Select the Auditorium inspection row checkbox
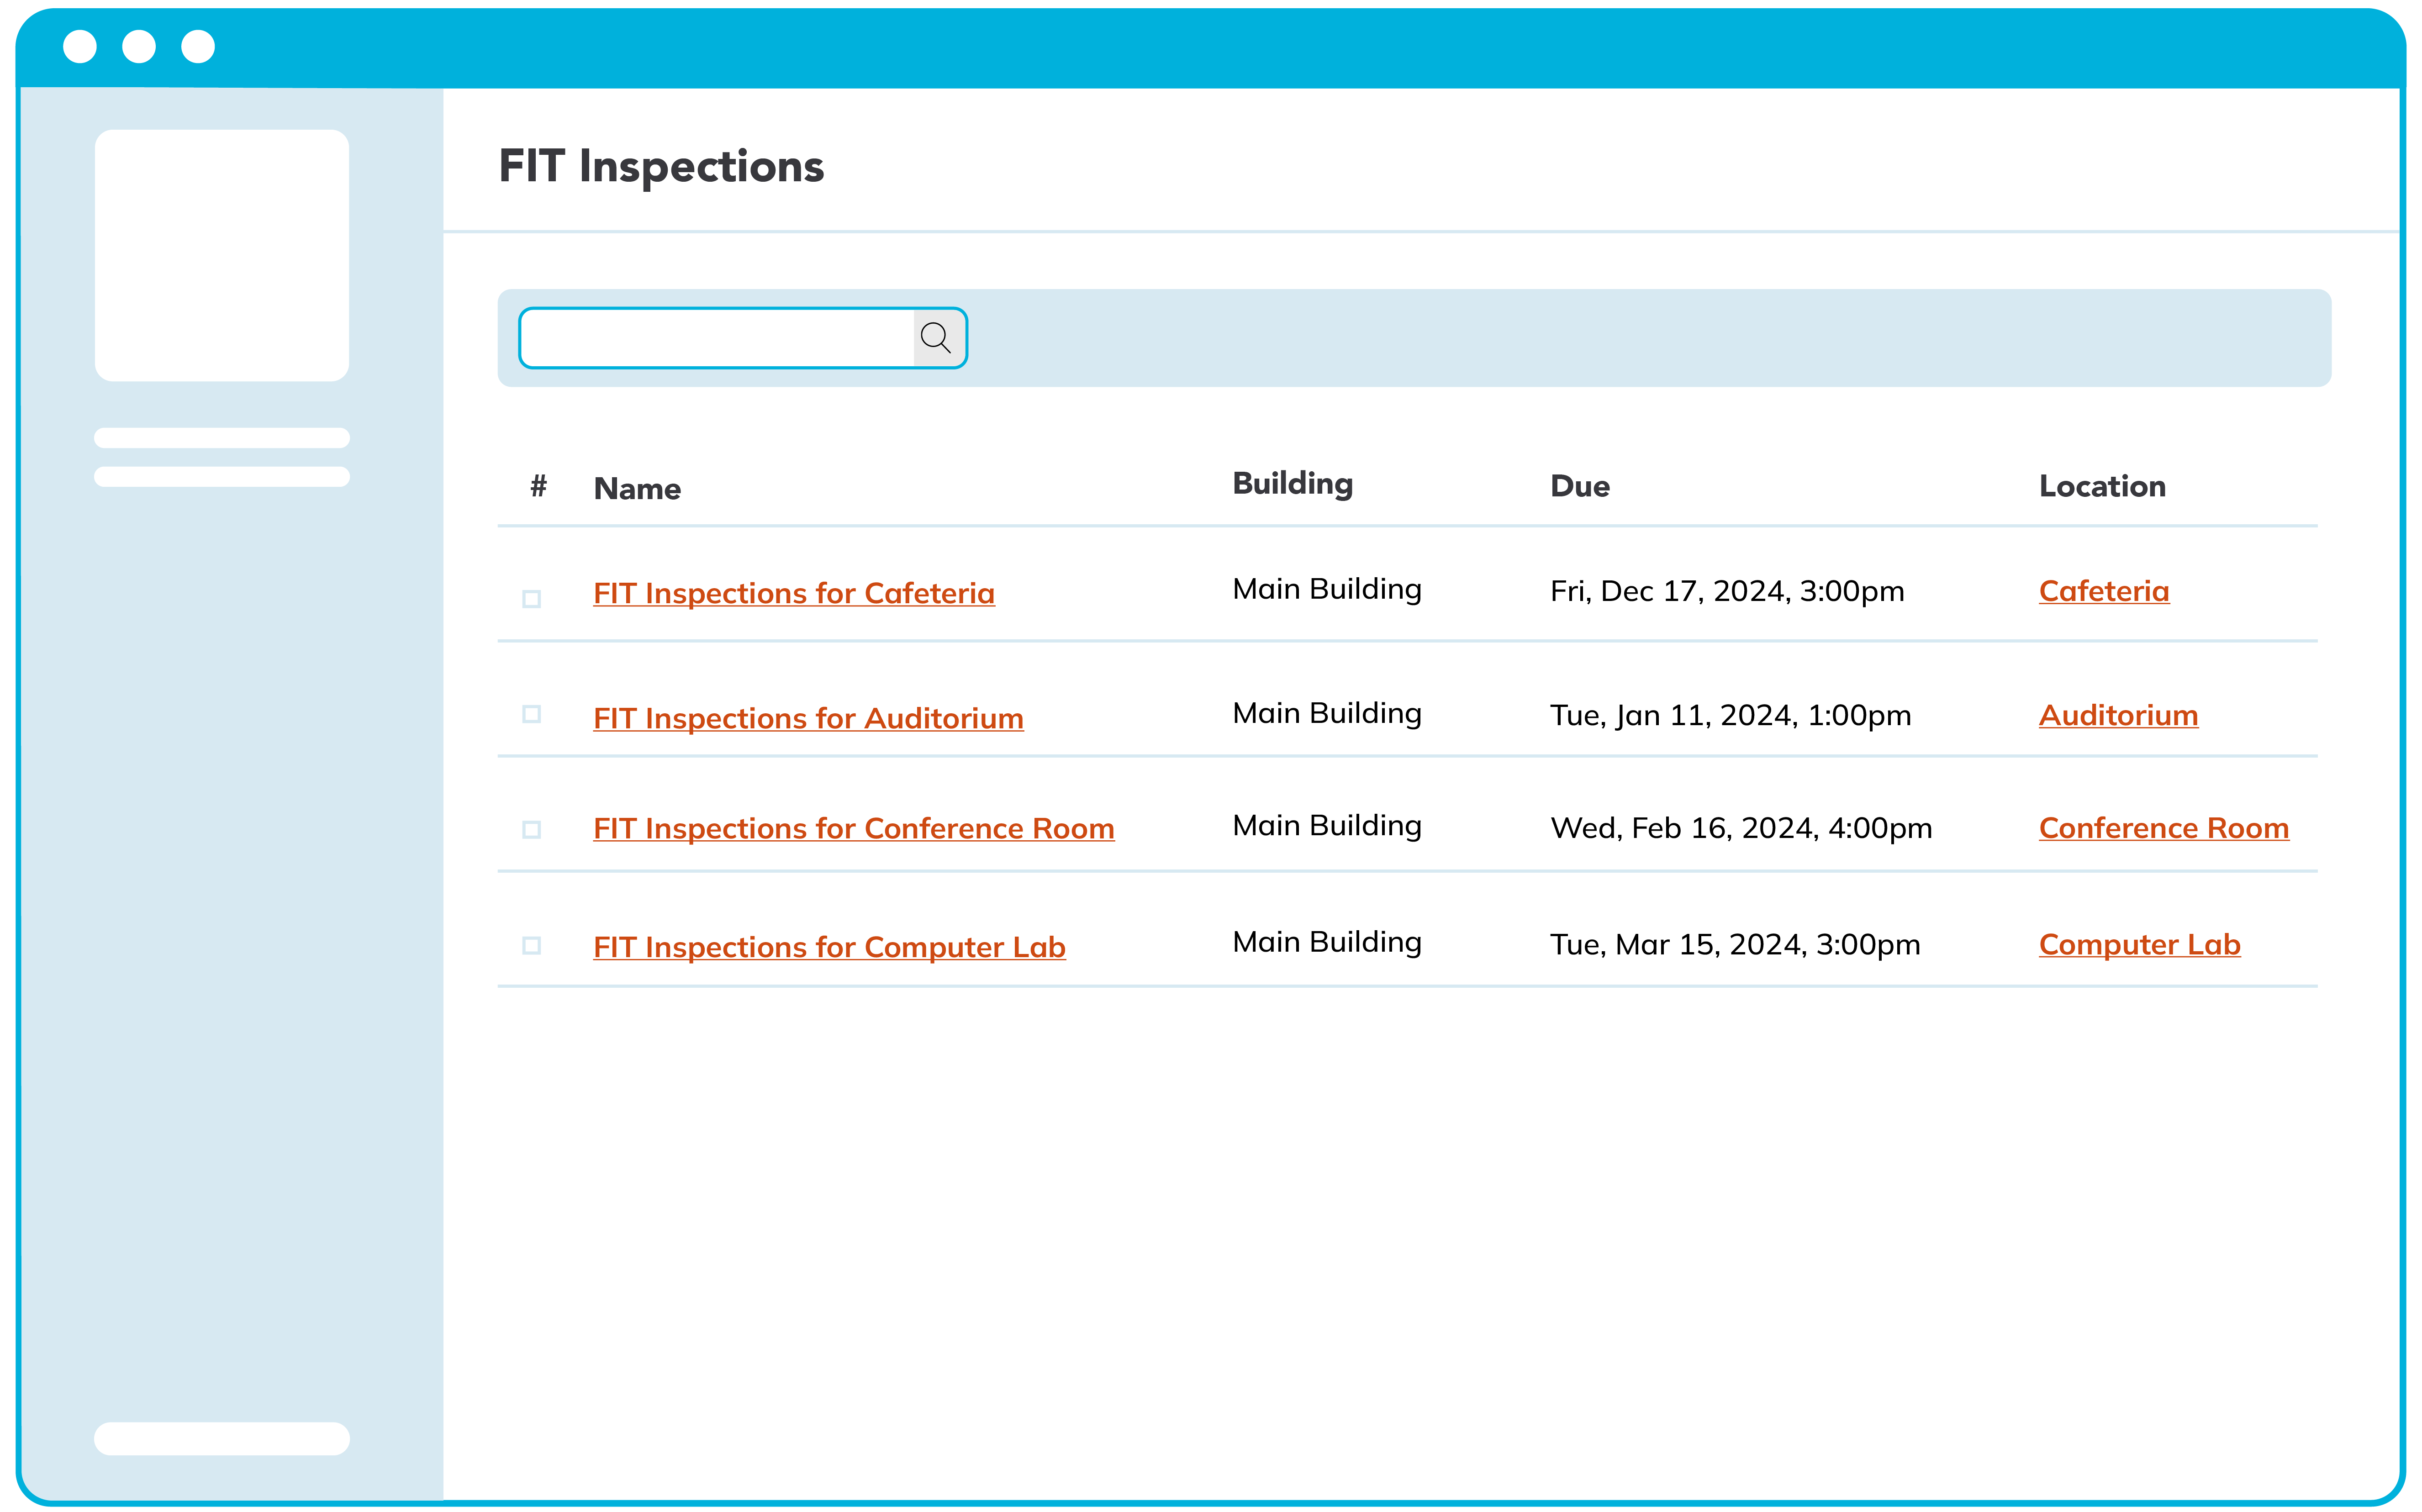This screenshot has height=1512, width=2422. click(x=532, y=714)
